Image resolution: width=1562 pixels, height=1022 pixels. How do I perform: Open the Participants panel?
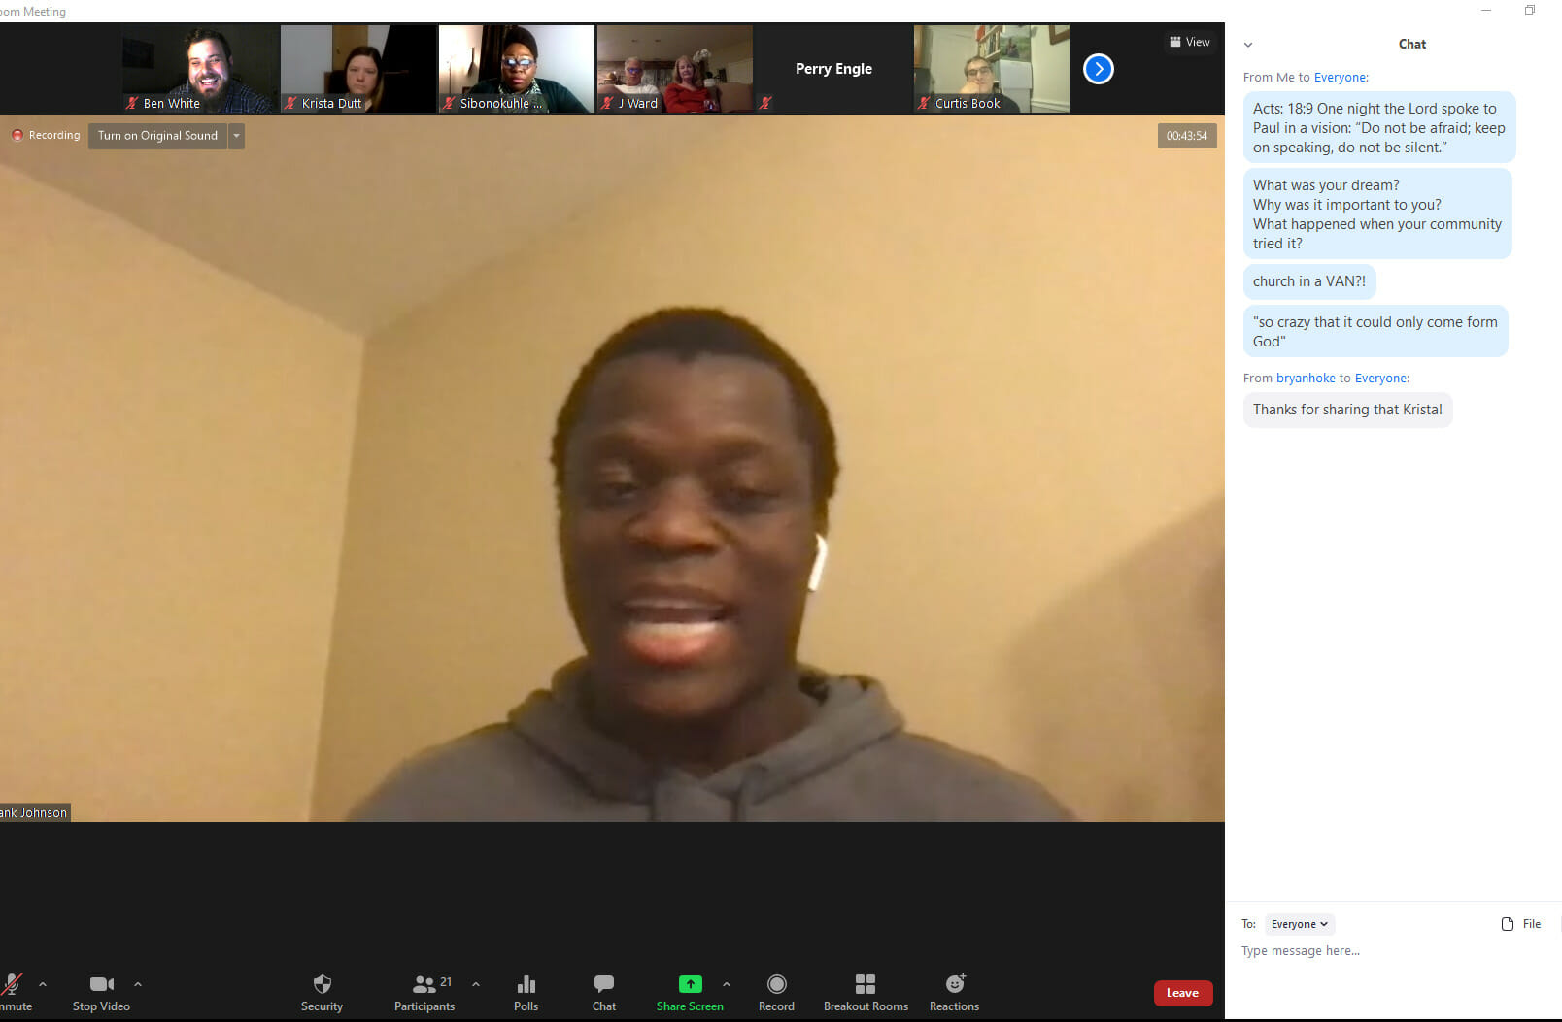pyautogui.click(x=424, y=992)
